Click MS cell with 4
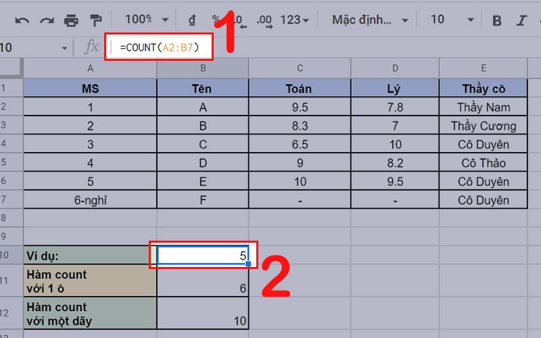This screenshot has height=338, width=541. [90, 163]
